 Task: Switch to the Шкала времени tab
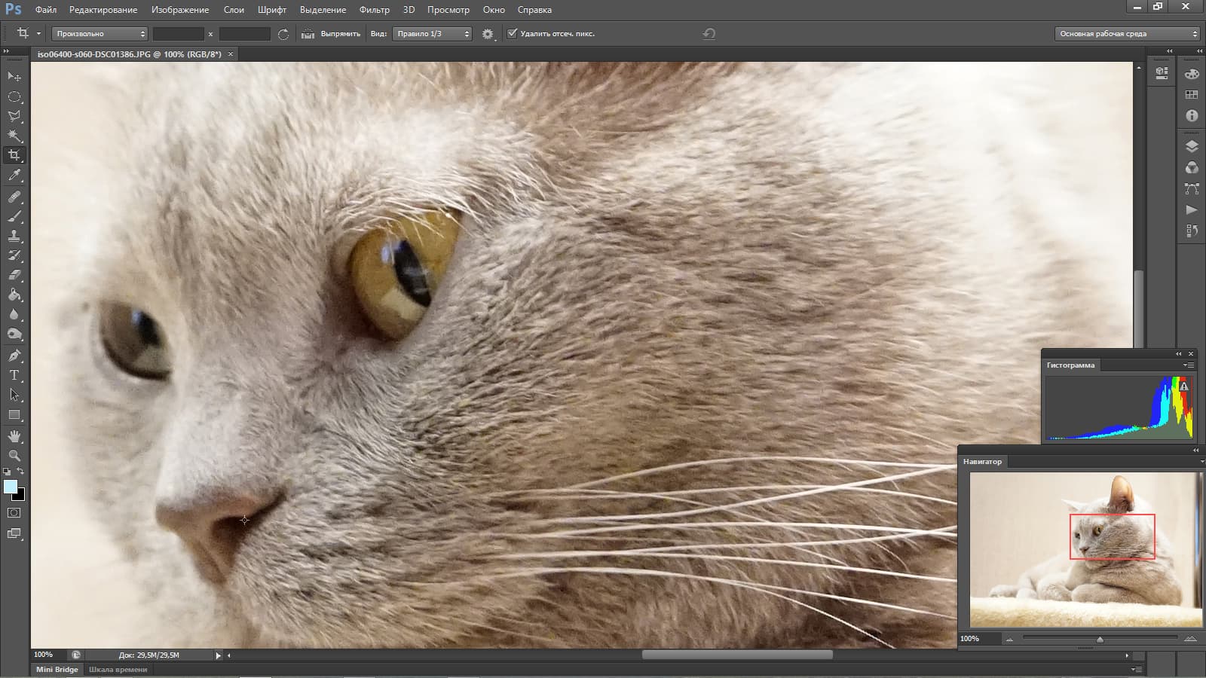click(118, 669)
